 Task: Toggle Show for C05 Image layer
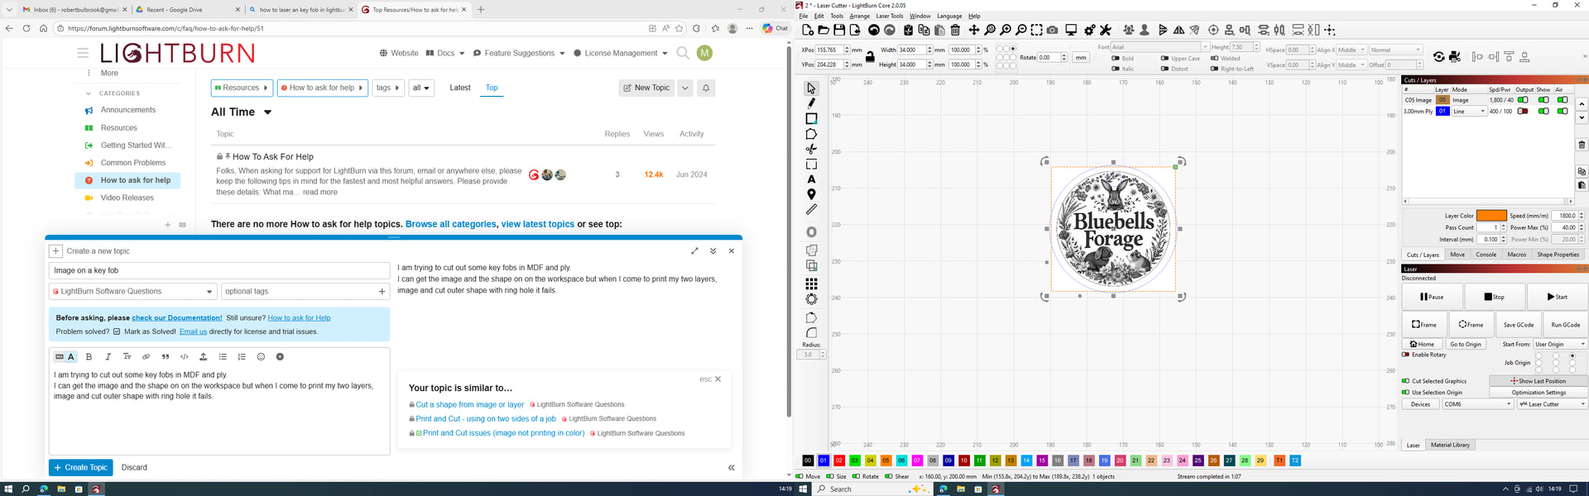1543,100
